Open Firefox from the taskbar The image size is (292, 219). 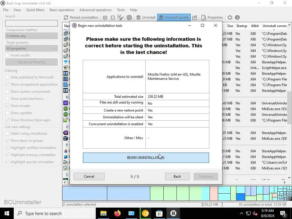[x=117, y=213]
